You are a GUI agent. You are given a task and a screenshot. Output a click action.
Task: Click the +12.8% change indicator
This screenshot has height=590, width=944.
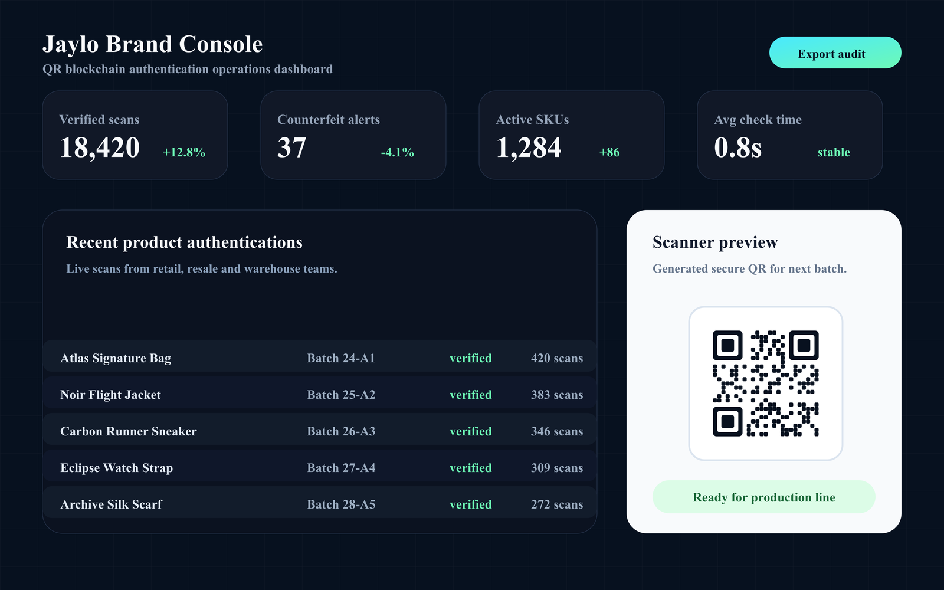[x=184, y=152]
